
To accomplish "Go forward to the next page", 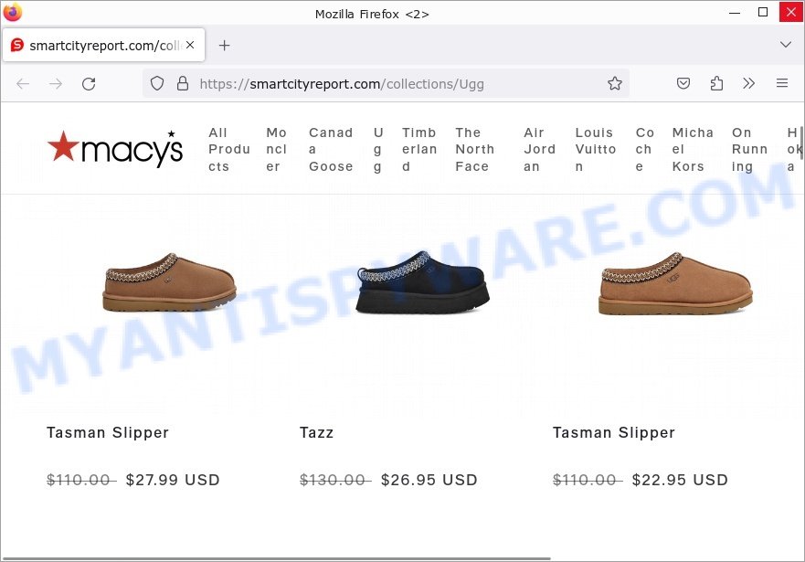I will click(x=56, y=84).
